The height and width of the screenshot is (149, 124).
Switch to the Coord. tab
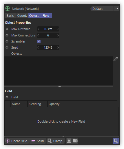click(x=22, y=16)
